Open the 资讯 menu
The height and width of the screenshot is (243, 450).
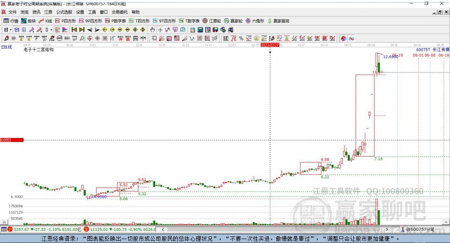tap(36, 12)
